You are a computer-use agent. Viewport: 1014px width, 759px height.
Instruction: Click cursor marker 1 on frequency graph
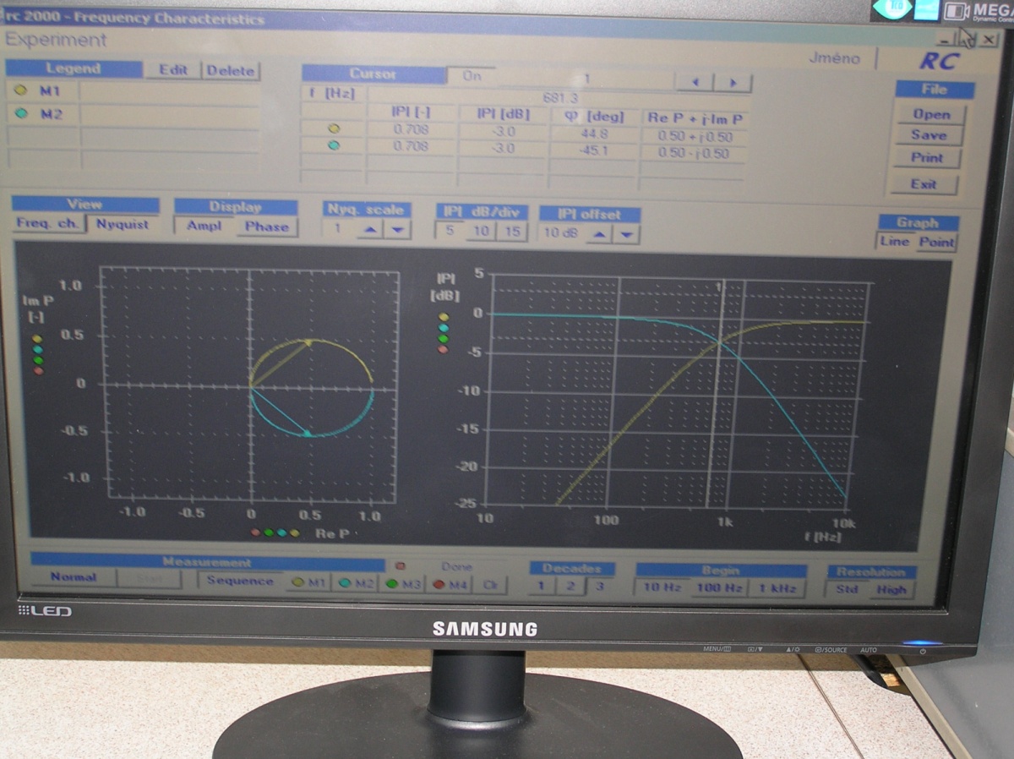tap(719, 287)
